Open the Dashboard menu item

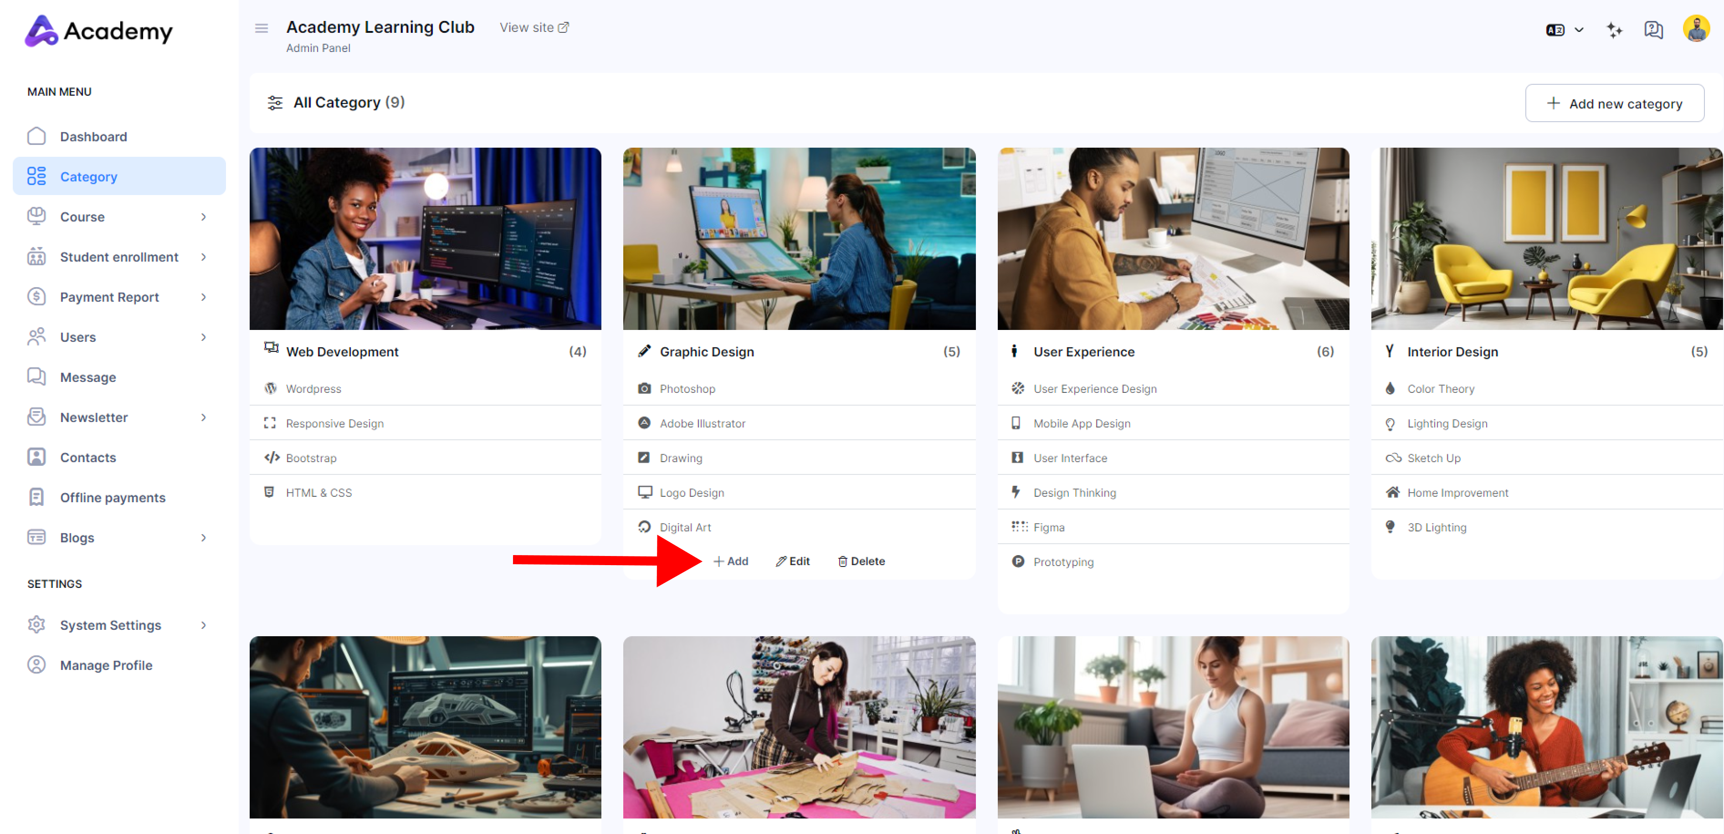(94, 137)
